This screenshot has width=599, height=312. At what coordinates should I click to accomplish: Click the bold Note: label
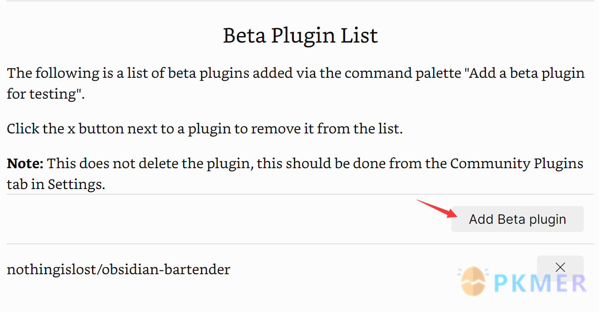25,164
